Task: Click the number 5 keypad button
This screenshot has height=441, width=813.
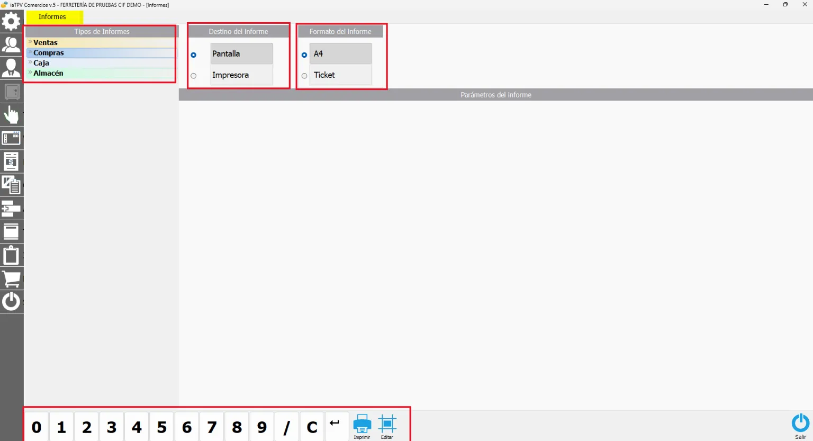Action: click(x=162, y=427)
